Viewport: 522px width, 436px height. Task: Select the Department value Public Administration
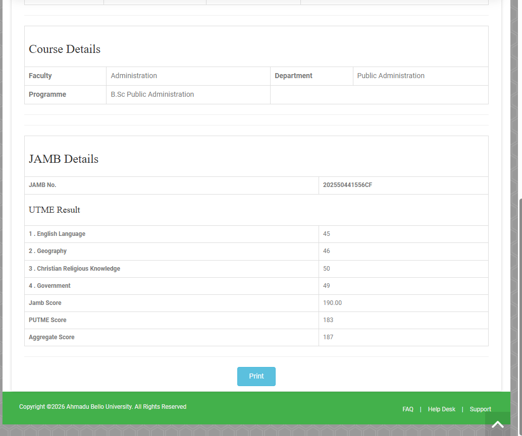390,76
